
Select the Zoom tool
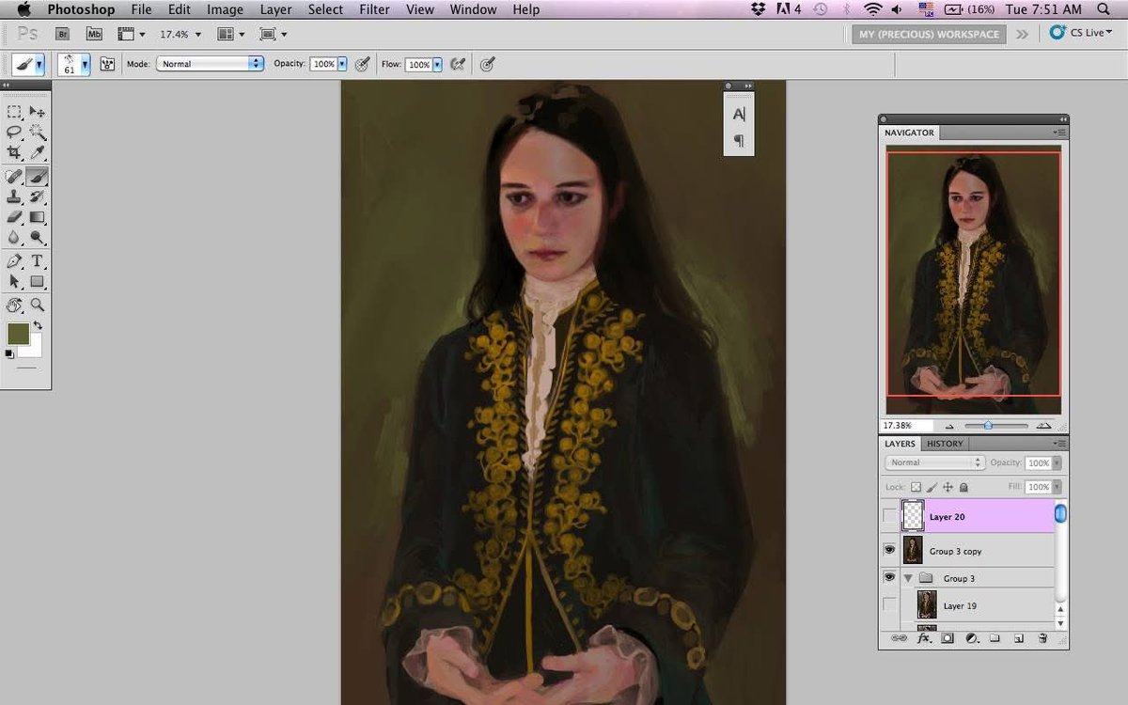coord(38,305)
